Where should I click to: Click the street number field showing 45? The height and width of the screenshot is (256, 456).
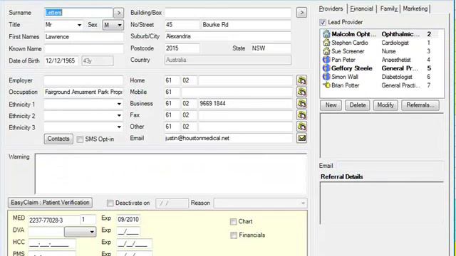click(x=182, y=25)
